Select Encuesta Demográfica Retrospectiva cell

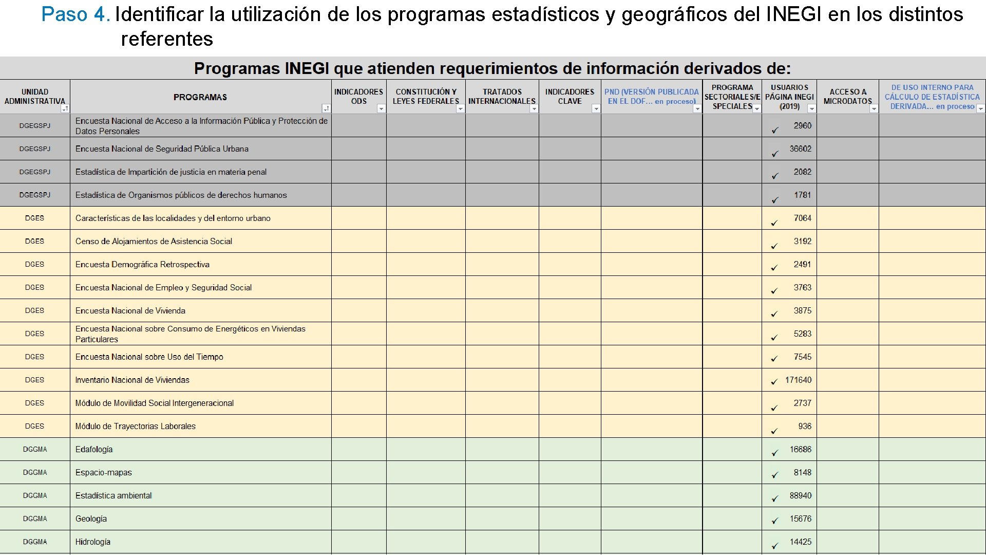(200, 264)
